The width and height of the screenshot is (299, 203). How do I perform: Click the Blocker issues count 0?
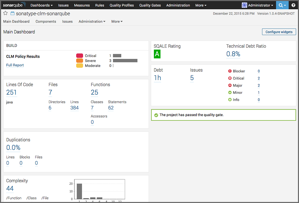coord(259,71)
